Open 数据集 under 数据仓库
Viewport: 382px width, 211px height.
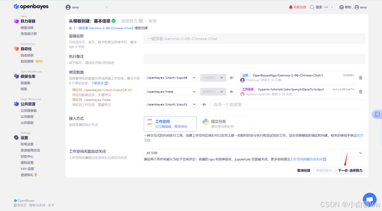tap(25, 83)
